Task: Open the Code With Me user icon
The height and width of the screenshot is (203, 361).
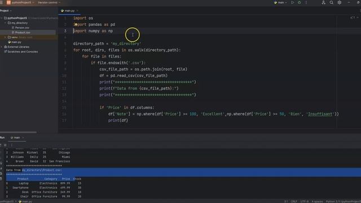Action: tap(323, 2)
